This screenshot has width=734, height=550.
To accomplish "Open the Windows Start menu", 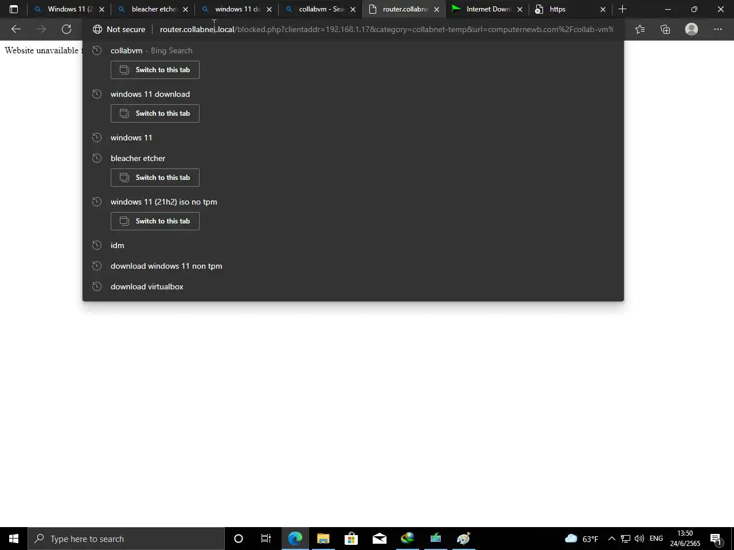I will coord(14,539).
